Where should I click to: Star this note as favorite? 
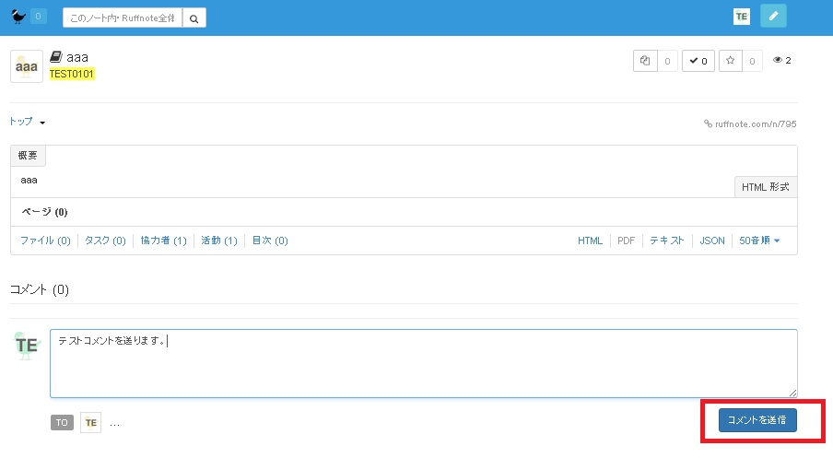click(732, 61)
